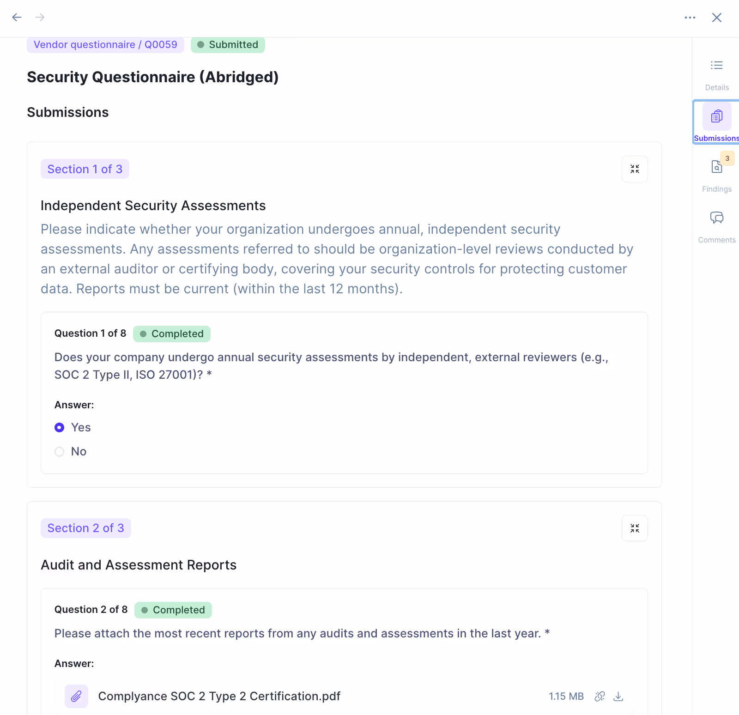The width and height of the screenshot is (739, 715).
Task: Click the Independent Security Assessments heading
Action: (153, 206)
